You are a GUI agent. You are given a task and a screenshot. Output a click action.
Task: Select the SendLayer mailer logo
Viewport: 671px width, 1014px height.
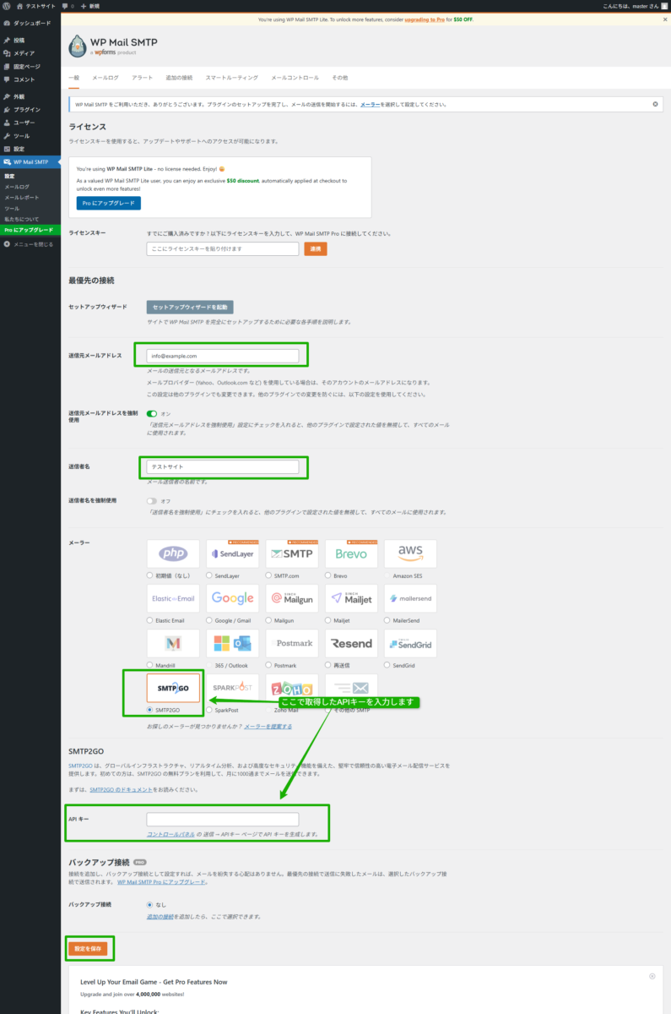(x=232, y=554)
